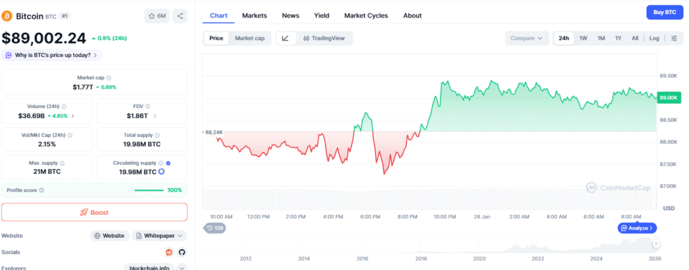Select the 1M time range
The width and height of the screenshot is (689, 270).
pyautogui.click(x=601, y=38)
